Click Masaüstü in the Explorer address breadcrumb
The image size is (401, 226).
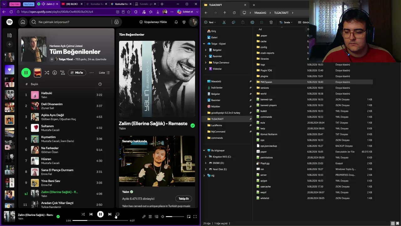260,13
